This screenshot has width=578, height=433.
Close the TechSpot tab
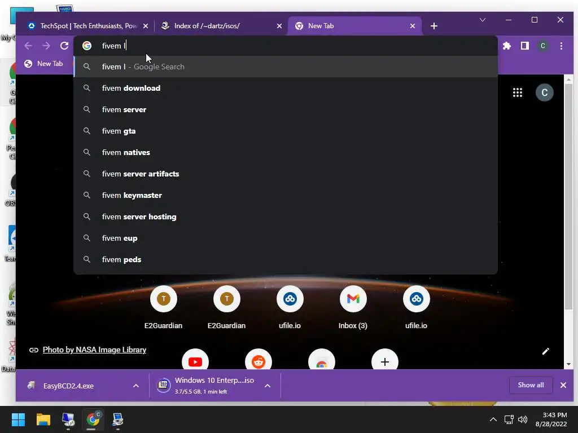tap(146, 26)
